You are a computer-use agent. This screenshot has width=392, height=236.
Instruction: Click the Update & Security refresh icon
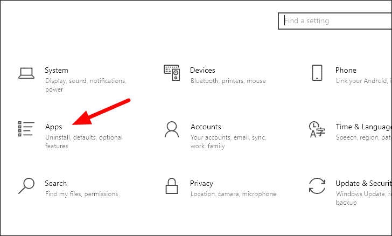point(317,186)
